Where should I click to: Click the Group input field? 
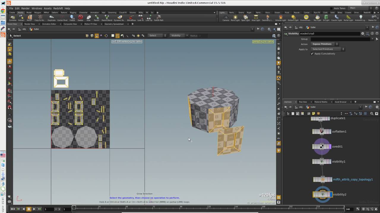click(341, 39)
